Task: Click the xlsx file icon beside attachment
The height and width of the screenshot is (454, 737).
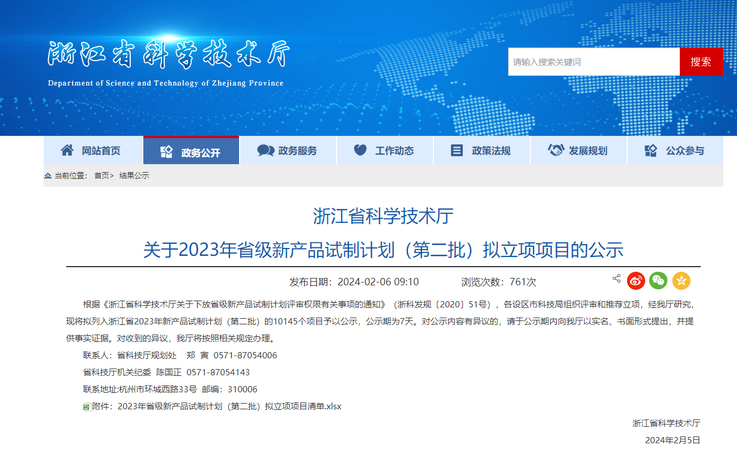Action: click(87, 406)
